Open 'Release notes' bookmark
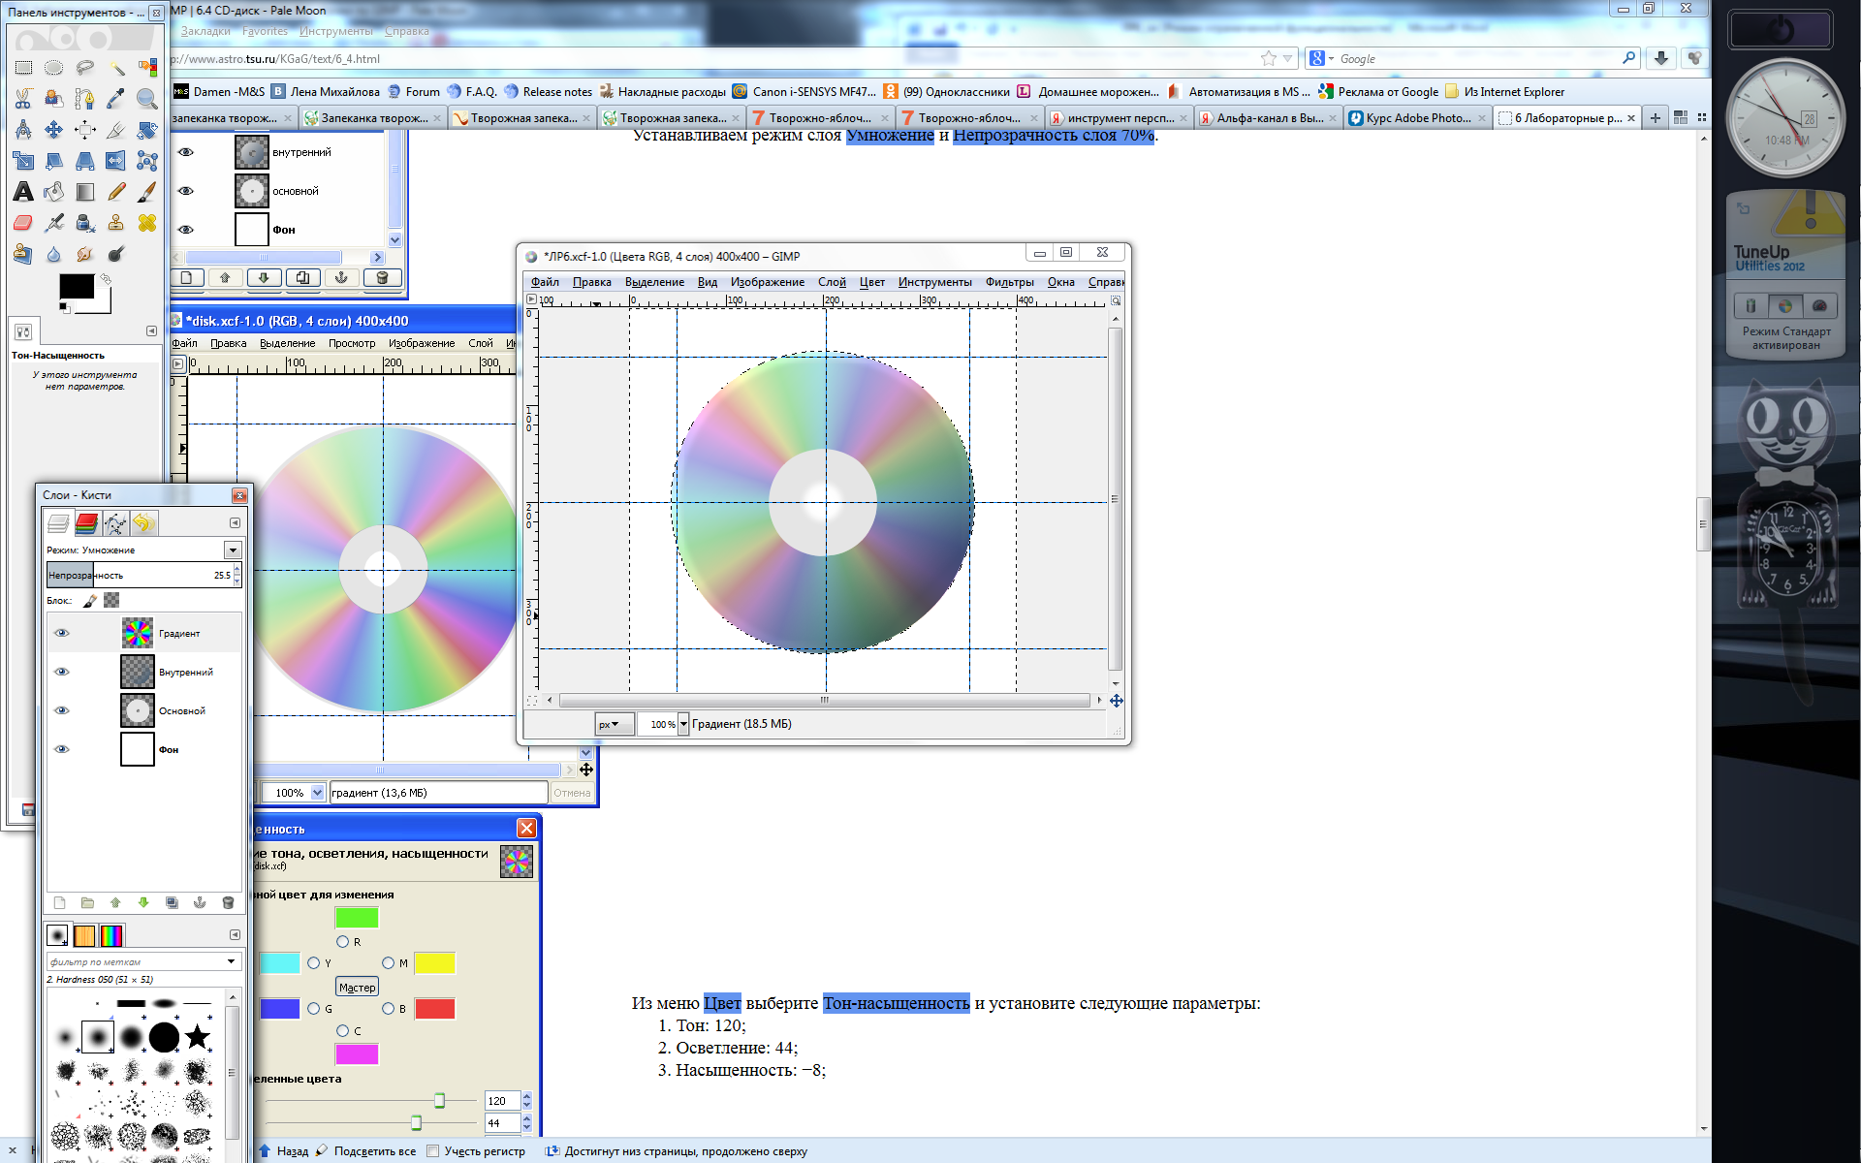Viewport: 1861px width, 1163px height. click(x=548, y=92)
